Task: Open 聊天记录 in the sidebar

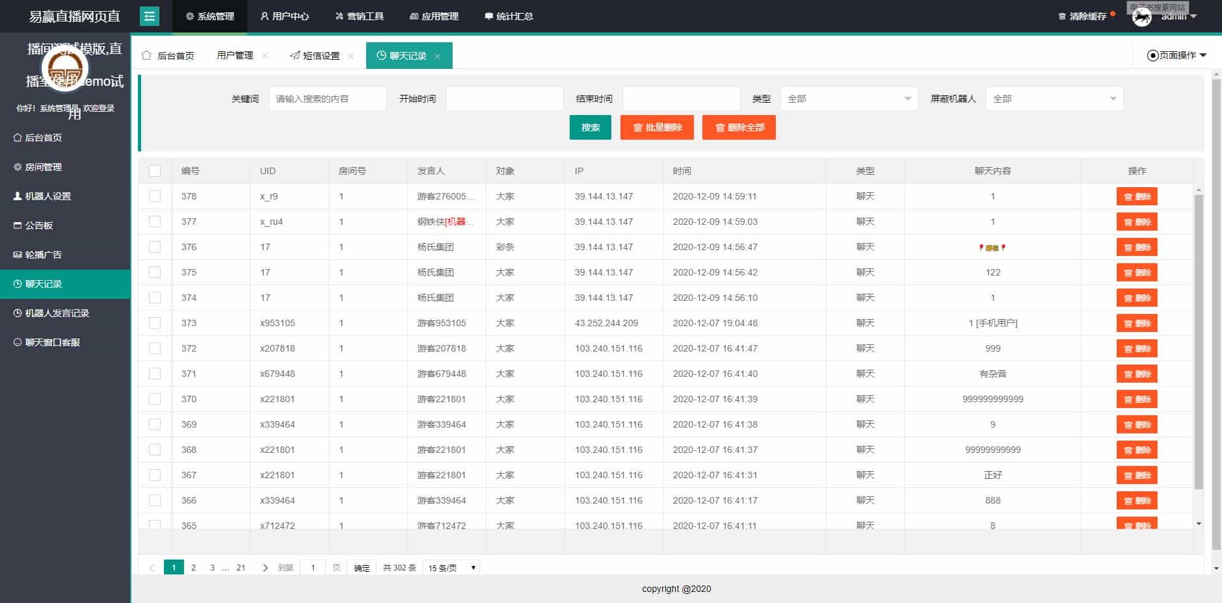Action: (65, 284)
